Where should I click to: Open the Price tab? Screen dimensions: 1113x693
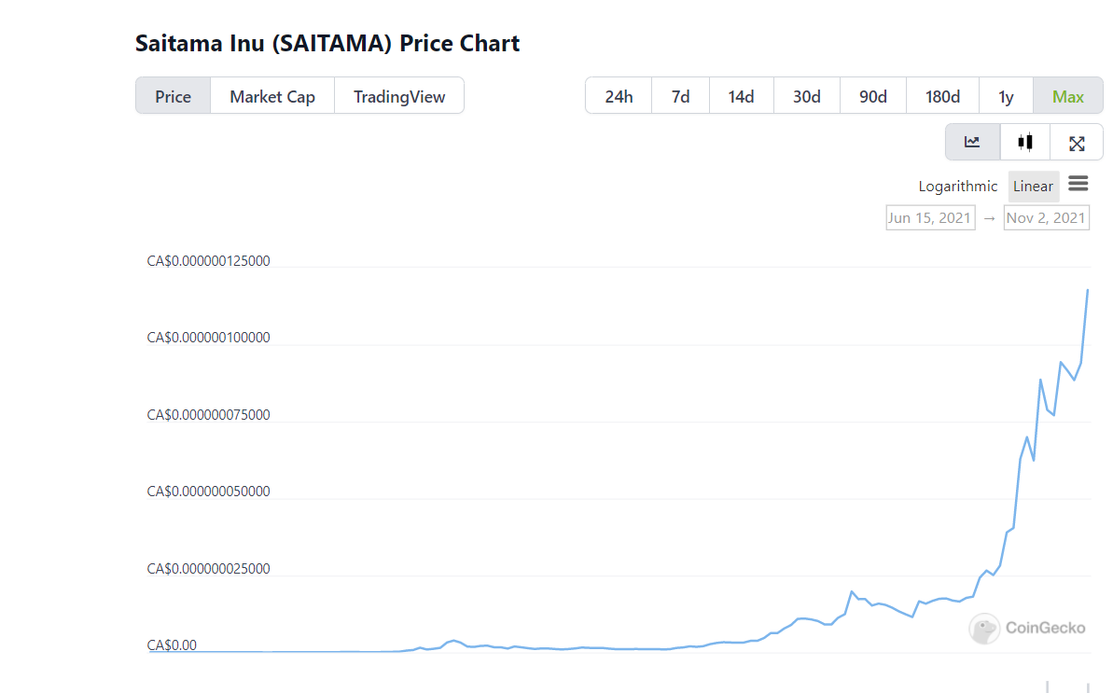click(x=174, y=96)
